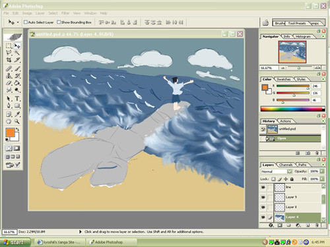This screenshot has height=247, width=330.
Task: Select the History Brush tool
Action: coord(17,76)
